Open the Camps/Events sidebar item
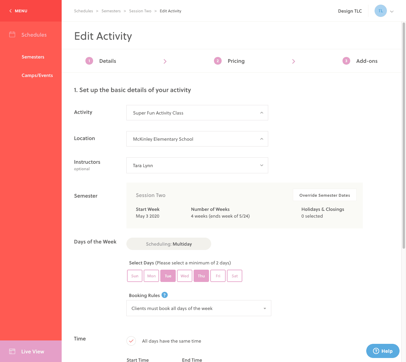This screenshot has width=406, height=362. pos(37,75)
